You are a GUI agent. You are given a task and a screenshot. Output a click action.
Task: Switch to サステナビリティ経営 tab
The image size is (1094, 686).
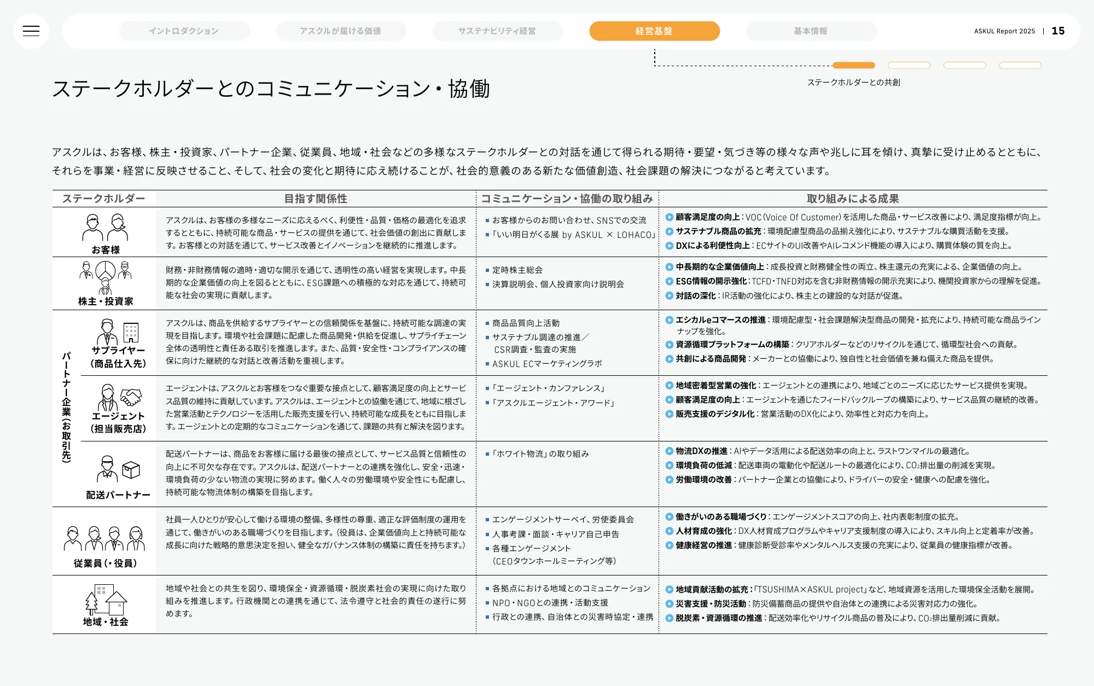497,31
